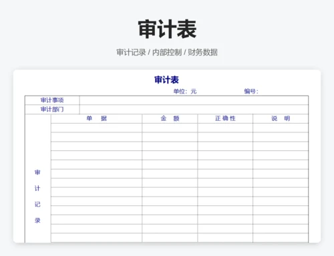Select the 审计事项 label cell
Viewport: 334px width, 256px height.
(52, 100)
